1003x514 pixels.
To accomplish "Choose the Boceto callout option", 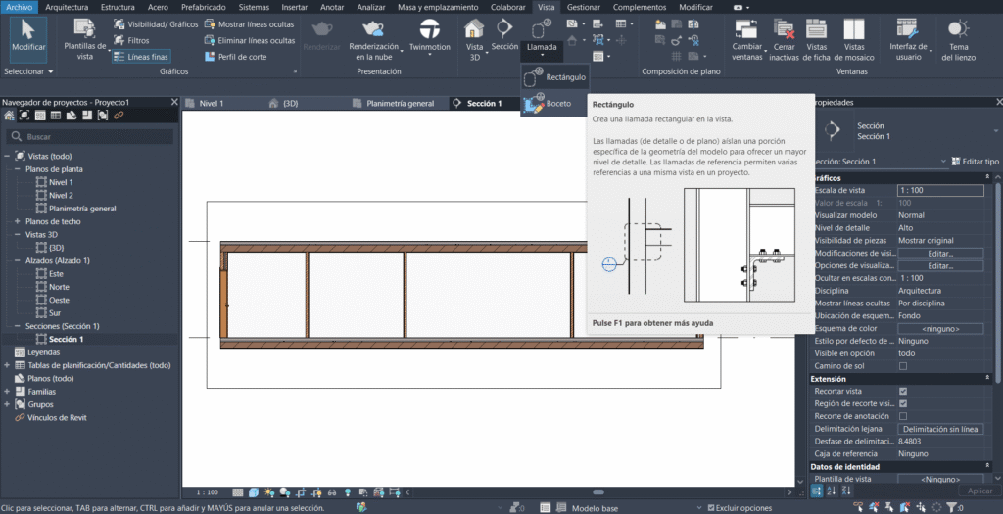I will [x=555, y=103].
